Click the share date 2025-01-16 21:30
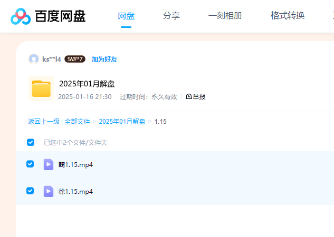 point(85,97)
